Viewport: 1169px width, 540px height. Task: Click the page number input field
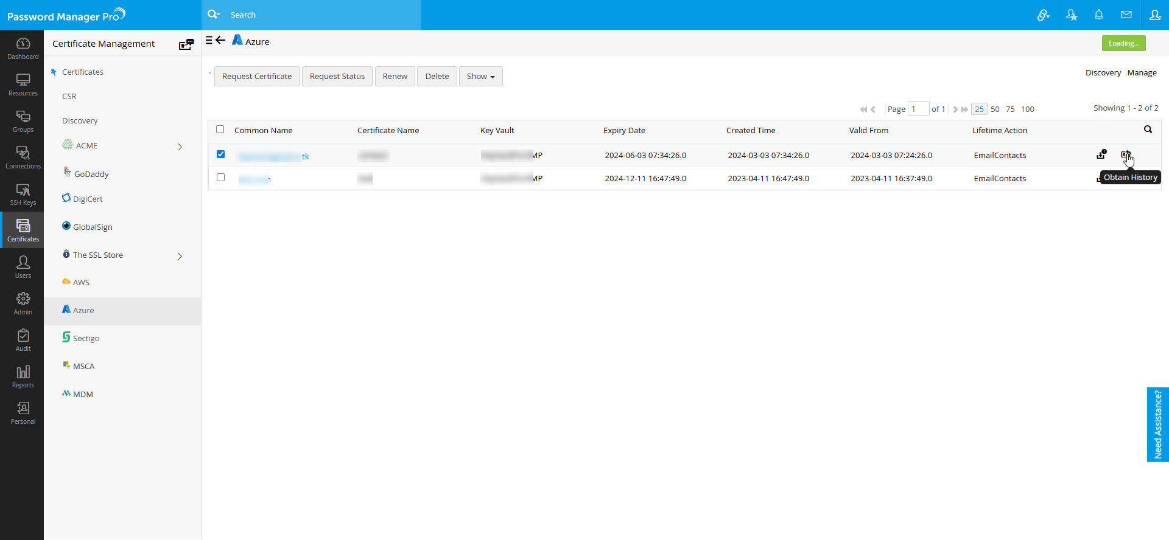click(x=918, y=109)
